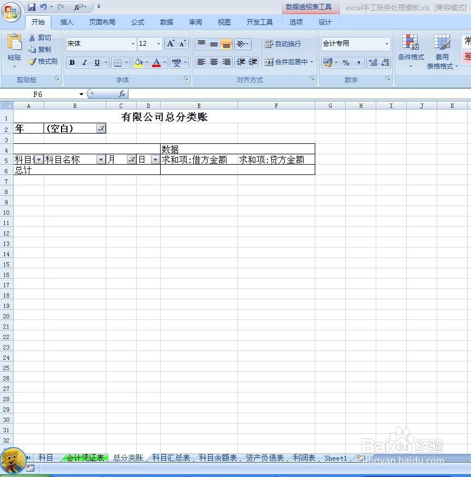
Task: Open the 科目名称 field filter dropdown
Action: point(100,159)
